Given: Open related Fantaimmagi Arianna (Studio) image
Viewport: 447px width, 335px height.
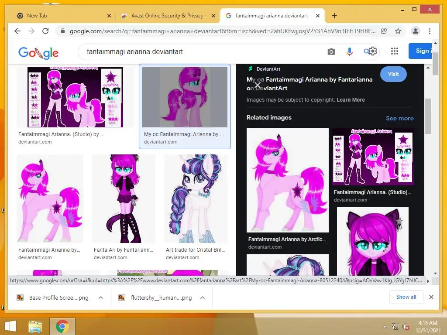Looking at the screenshot, I should [x=373, y=157].
